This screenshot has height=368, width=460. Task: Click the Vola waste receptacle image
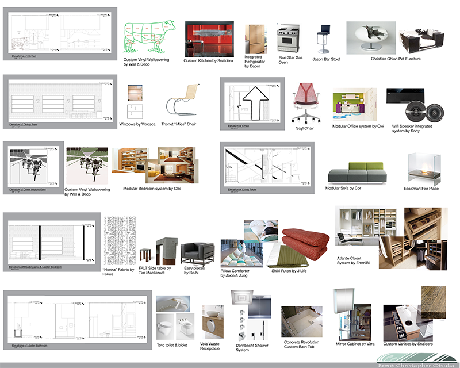213,322
